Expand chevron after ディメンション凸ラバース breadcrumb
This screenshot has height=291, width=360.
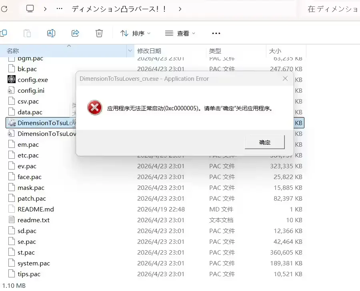(180, 9)
